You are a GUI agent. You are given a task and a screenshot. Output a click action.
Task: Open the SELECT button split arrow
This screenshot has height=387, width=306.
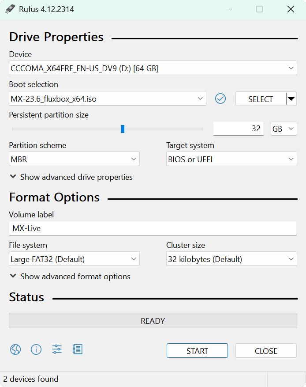(x=291, y=99)
